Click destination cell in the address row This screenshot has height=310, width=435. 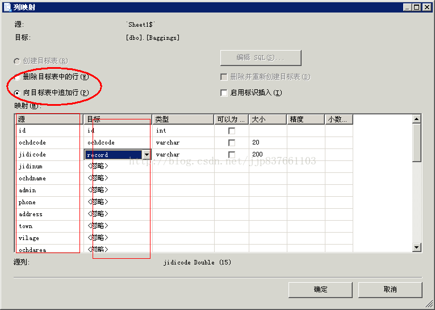tap(118, 214)
